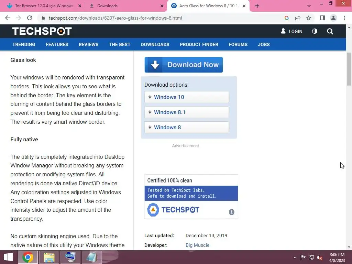Reload the current page
The image size is (352, 264).
coord(30,18)
